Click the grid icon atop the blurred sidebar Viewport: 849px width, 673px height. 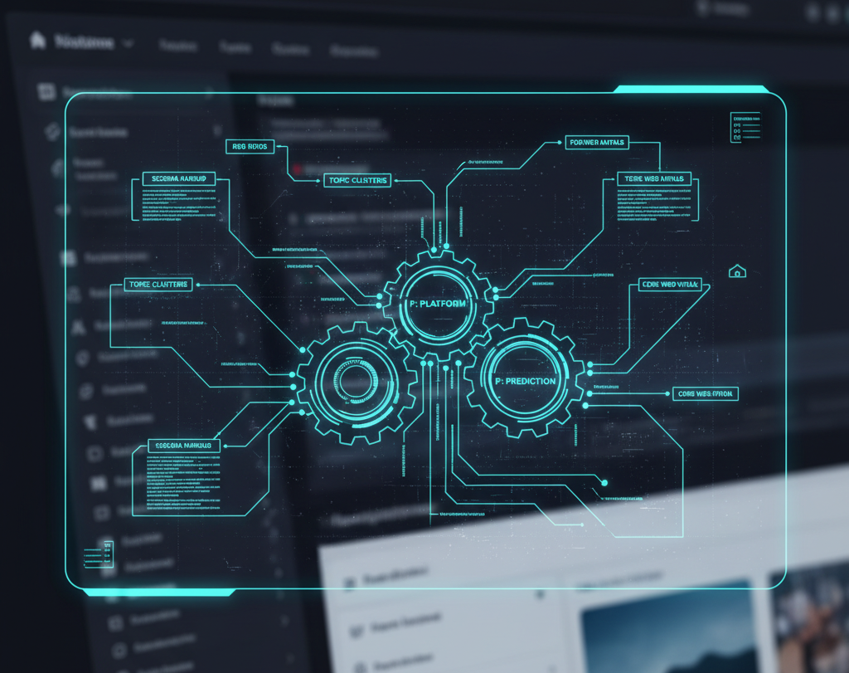point(47,92)
